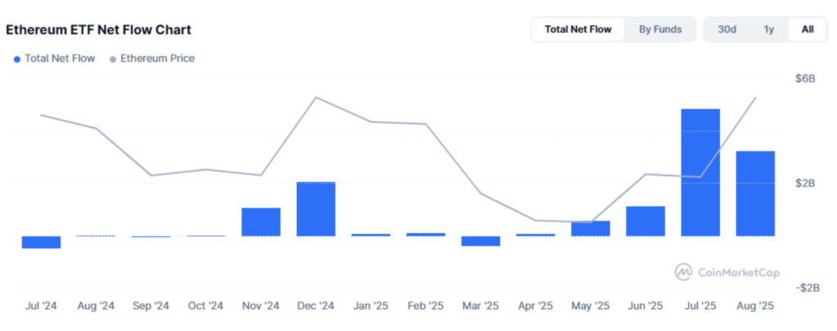
Task: Switch to the Total Net Flow tab
Action: click(x=578, y=29)
